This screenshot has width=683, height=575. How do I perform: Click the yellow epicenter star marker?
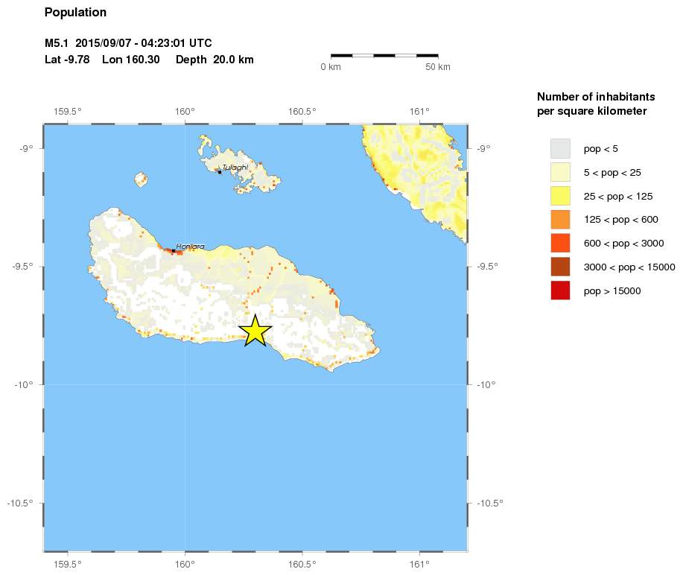[255, 331]
